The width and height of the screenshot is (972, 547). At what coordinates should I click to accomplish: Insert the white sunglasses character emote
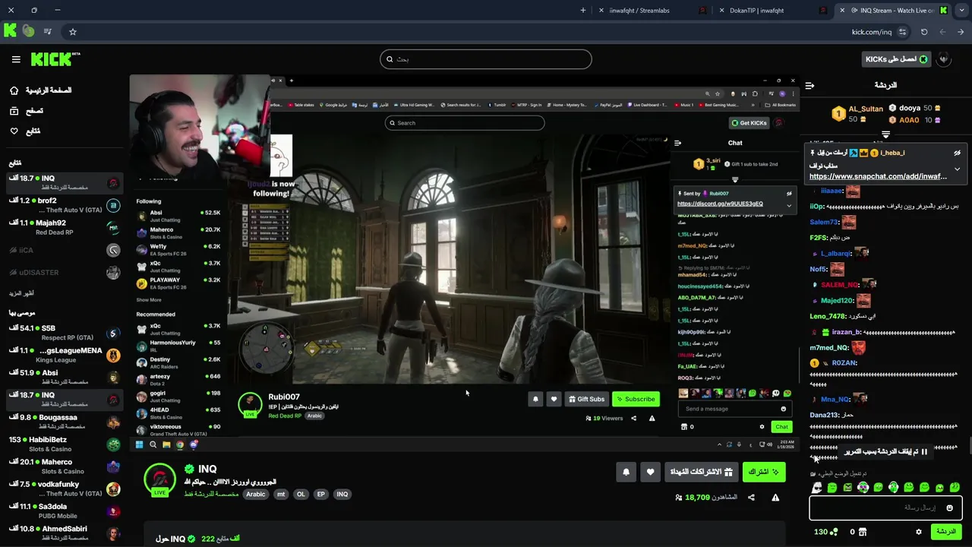[x=817, y=488]
